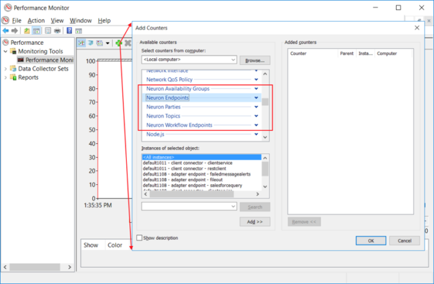The width and height of the screenshot is (434, 284).
Task: Expand the Neuron Endpoints counter group
Action: (256, 98)
